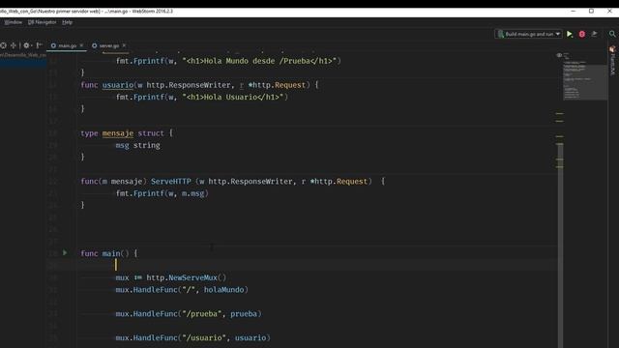Click the 'Hola Usuario' string literal
This screenshot has width=619, height=348.
(x=233, y=97)
